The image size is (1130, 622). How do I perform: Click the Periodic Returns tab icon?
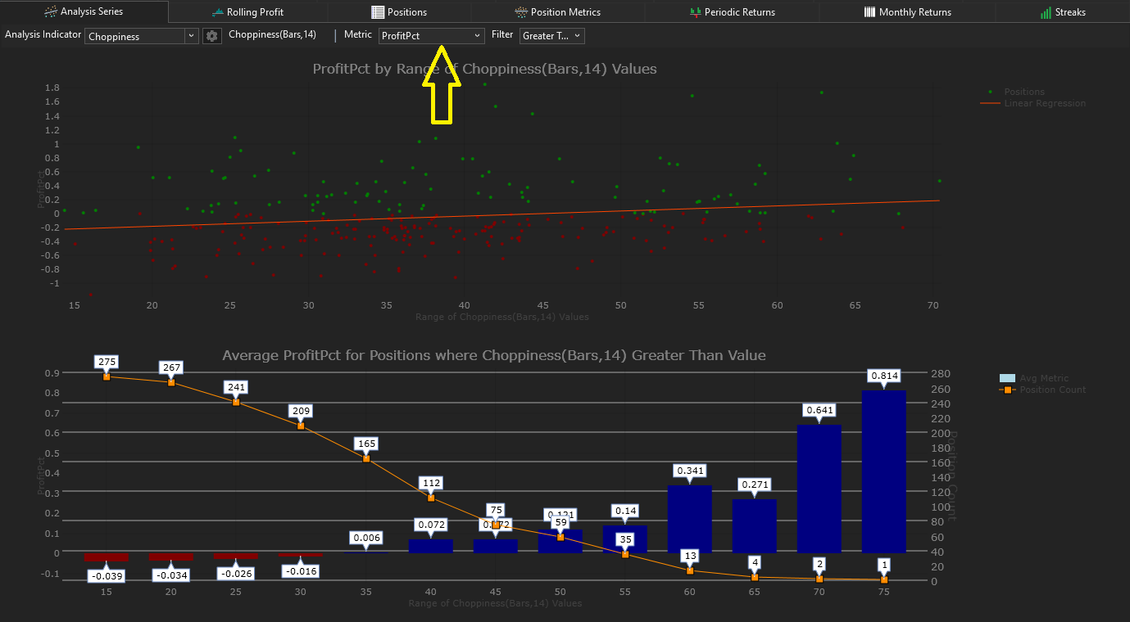(696, 12)
